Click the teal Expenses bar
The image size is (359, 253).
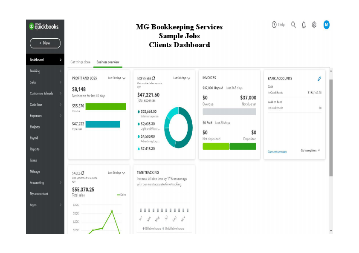103,124
